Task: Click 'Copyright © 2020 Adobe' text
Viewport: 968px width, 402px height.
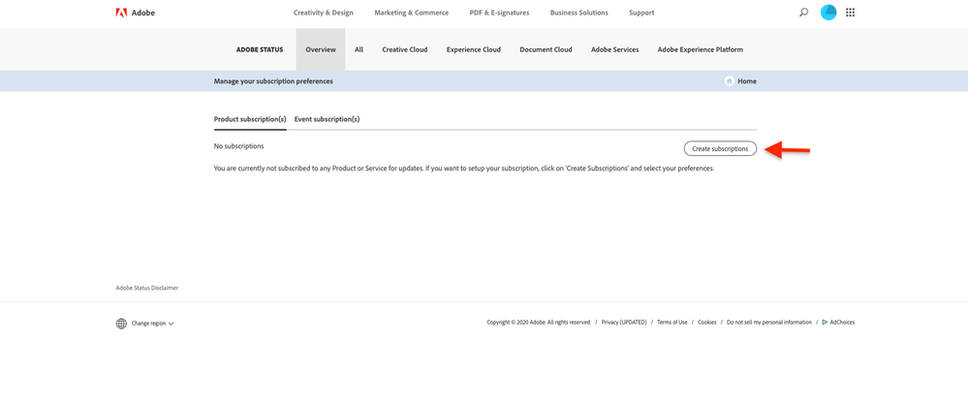Action: [516, 323]
